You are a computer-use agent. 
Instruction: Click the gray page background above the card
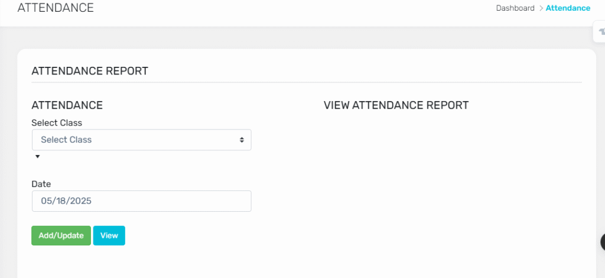[x=301, y=38]
